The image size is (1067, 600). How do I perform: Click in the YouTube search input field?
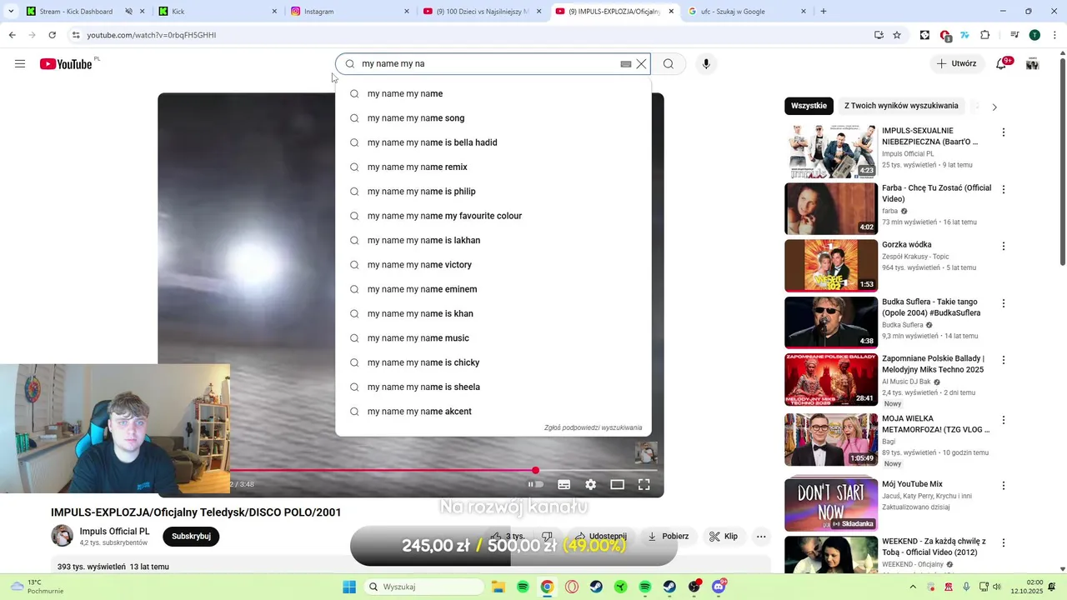click(x=488, y=64)
